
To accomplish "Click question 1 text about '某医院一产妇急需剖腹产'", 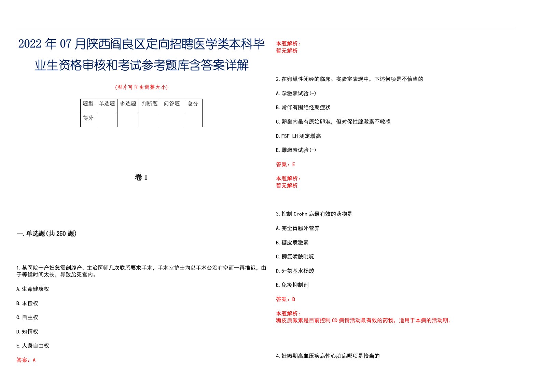I will 141,271.
